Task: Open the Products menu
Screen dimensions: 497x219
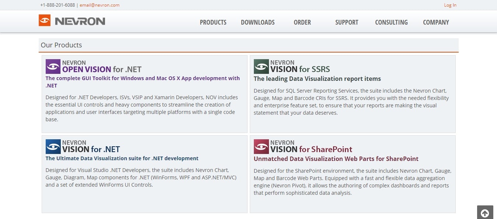Action: pyautogui.click(x=213, y=22)
